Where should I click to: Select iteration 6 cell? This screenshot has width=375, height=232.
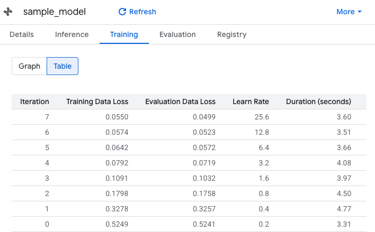click(47, 132)
